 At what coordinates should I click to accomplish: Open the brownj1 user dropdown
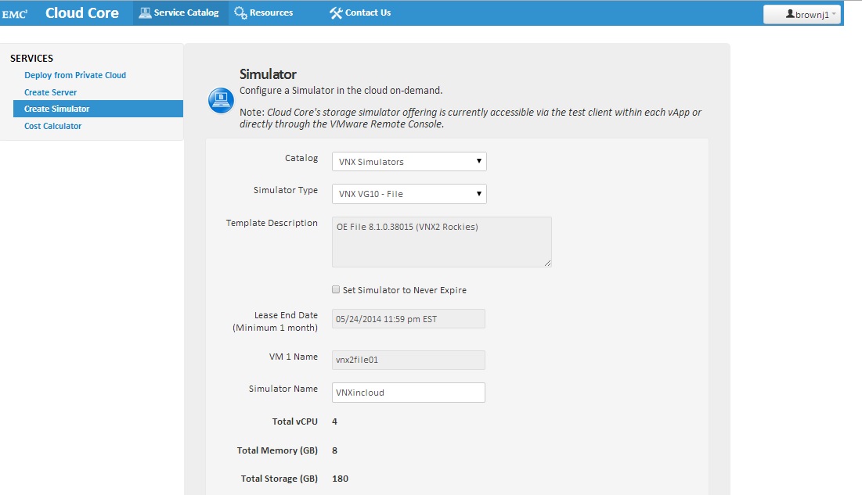pyautogui.click(x=802, y=14)
